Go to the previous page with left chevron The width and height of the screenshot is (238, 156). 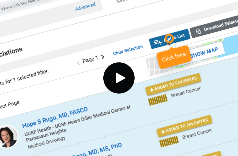pos(79,62)
